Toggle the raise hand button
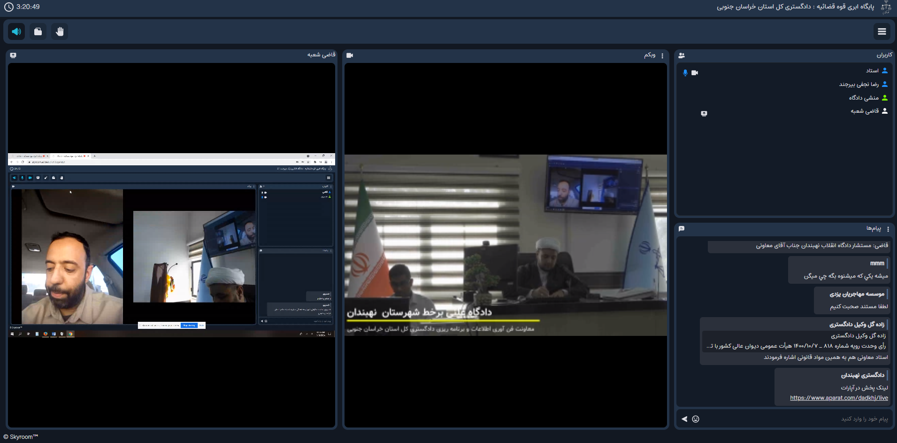 [x=60, y=31]
